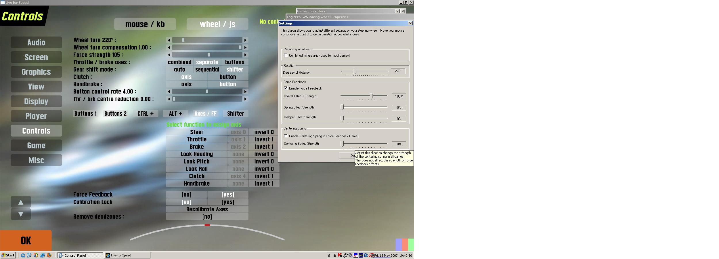Increase Thr / brk centre reduction right arrow
719x259 pixels.
click(245, 99)
